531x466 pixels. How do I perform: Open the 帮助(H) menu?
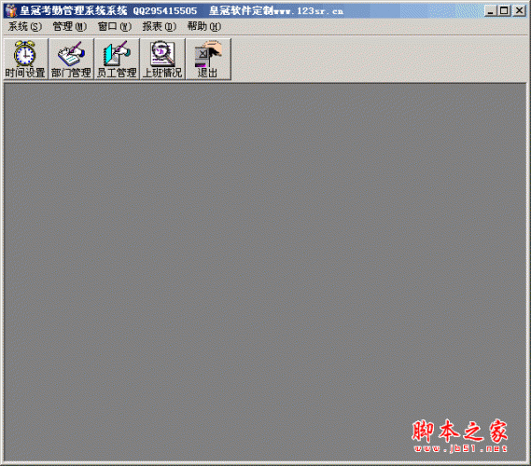204,26
